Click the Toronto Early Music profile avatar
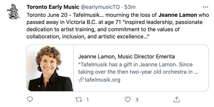 point(13,12)
